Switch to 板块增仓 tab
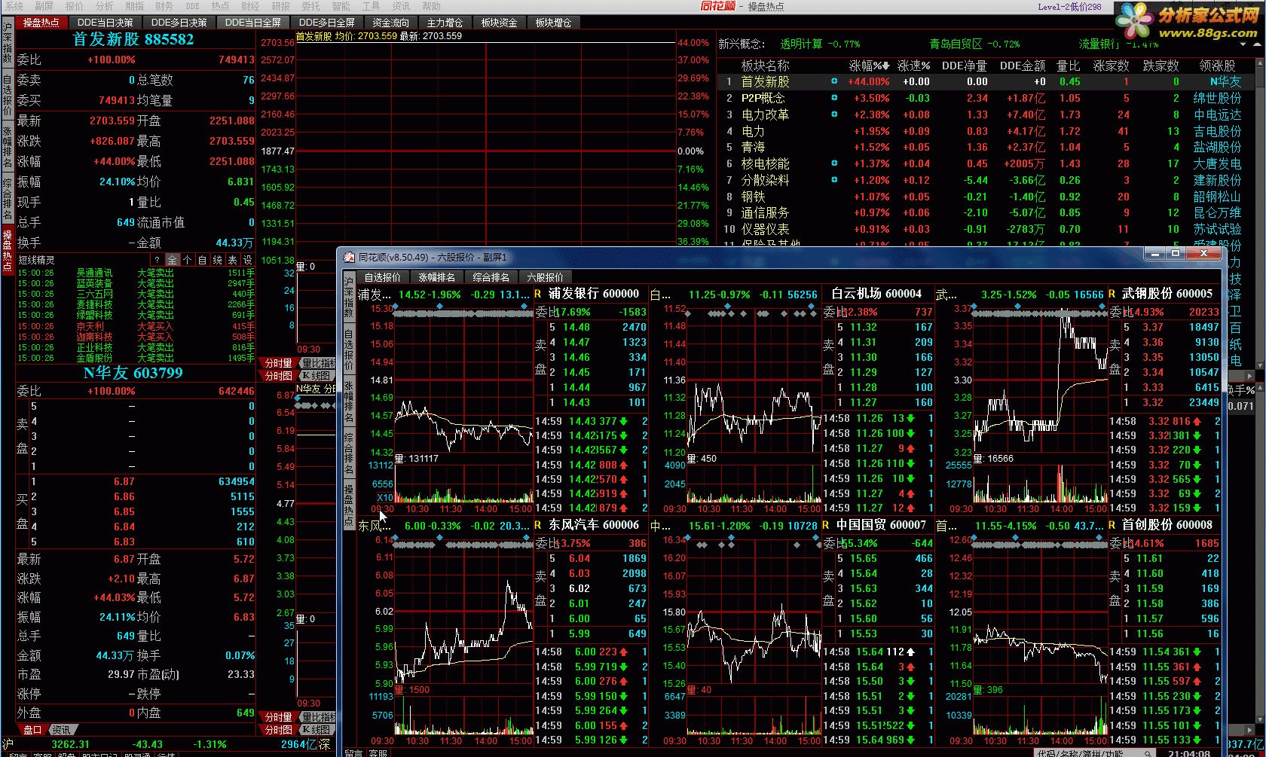 coord(553,23)
